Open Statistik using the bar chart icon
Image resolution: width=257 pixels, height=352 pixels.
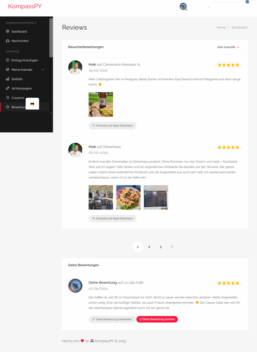point(8,79)
